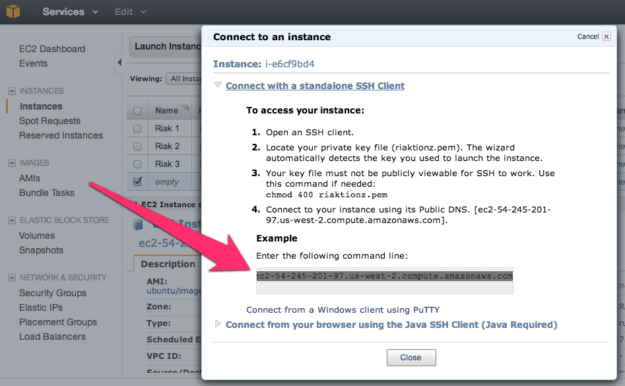Click the Close button in dialog
This screenshot has width=625, height=386.
pyautogui.click(x=411, y=358)
